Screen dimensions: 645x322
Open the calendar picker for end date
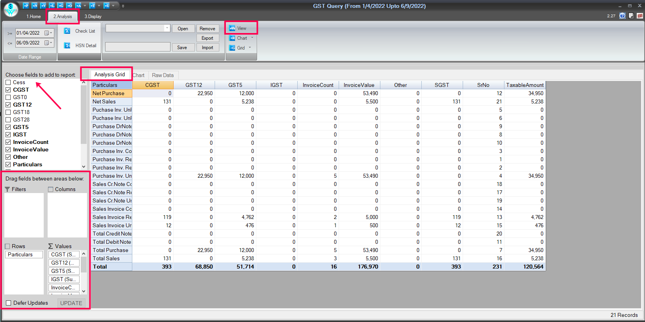[x=46, y=43]
